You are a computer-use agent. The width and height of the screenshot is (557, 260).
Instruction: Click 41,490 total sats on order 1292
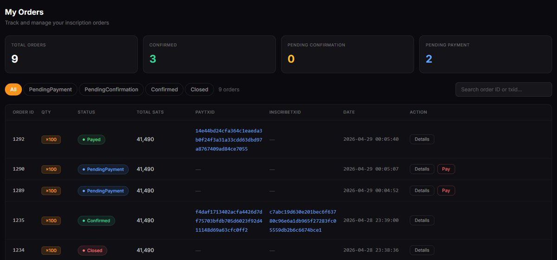tap(145, 139)
